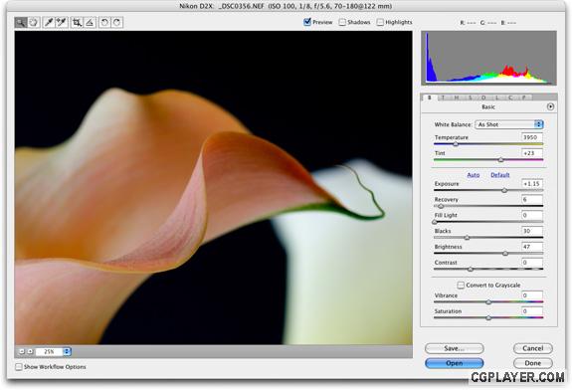Viewport: 572px width, 390px height.
Task: Select the Zoom tool
Action: 21,23
